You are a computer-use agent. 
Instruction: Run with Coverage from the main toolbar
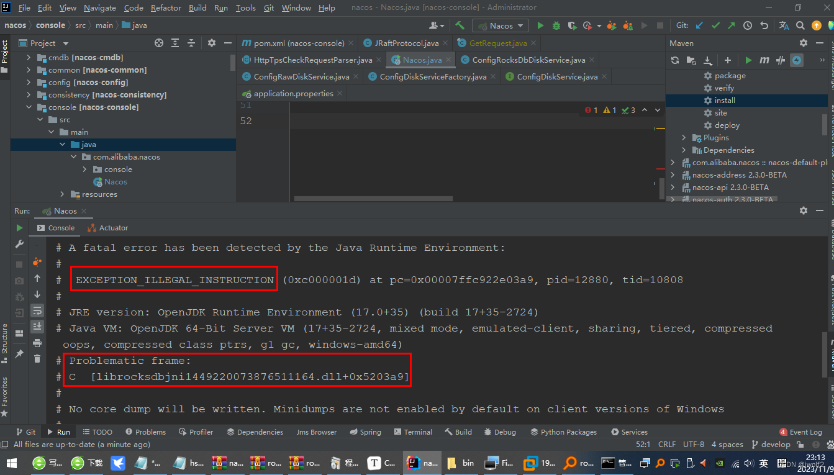point(572,25)
